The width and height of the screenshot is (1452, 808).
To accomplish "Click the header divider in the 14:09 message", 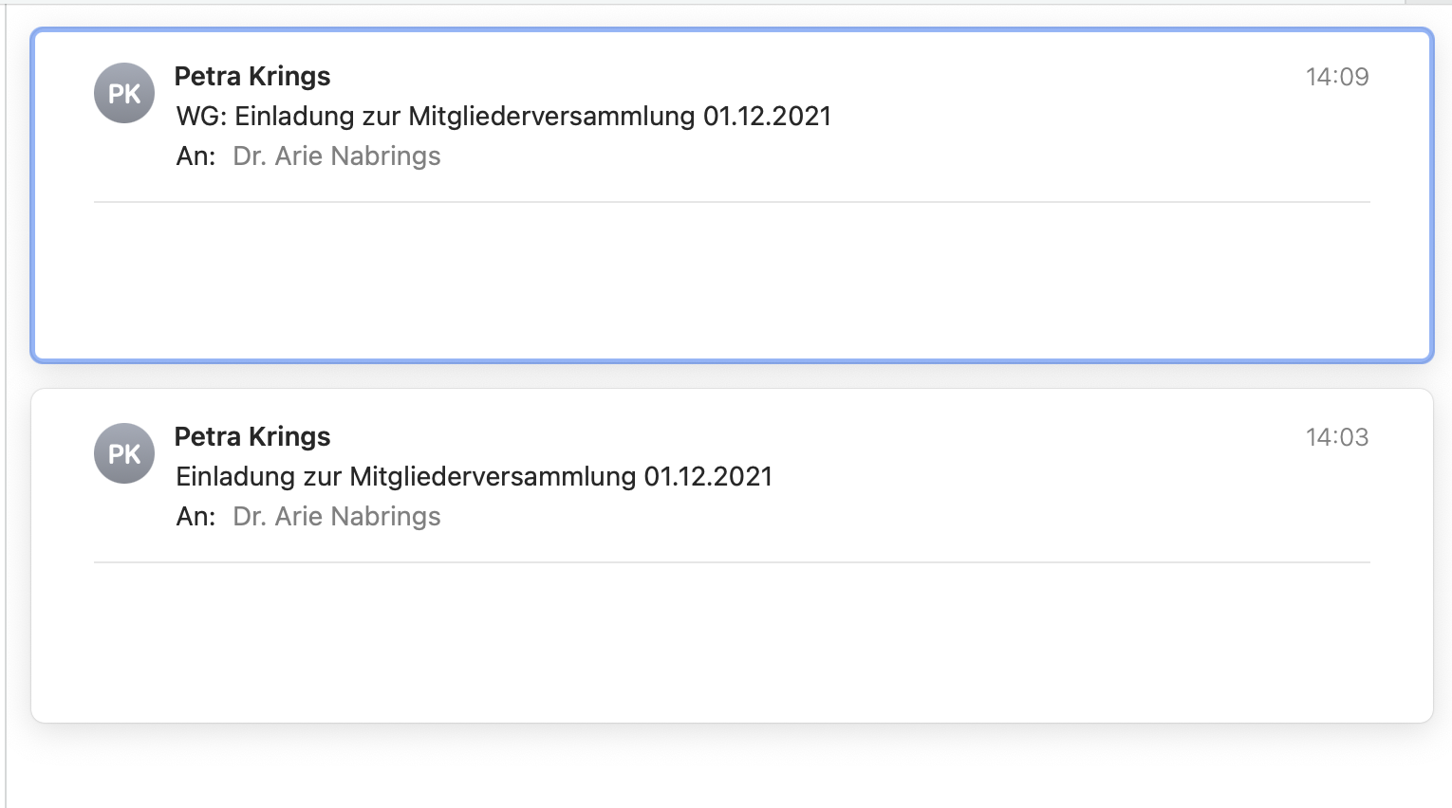I will (x=731, y=202).
